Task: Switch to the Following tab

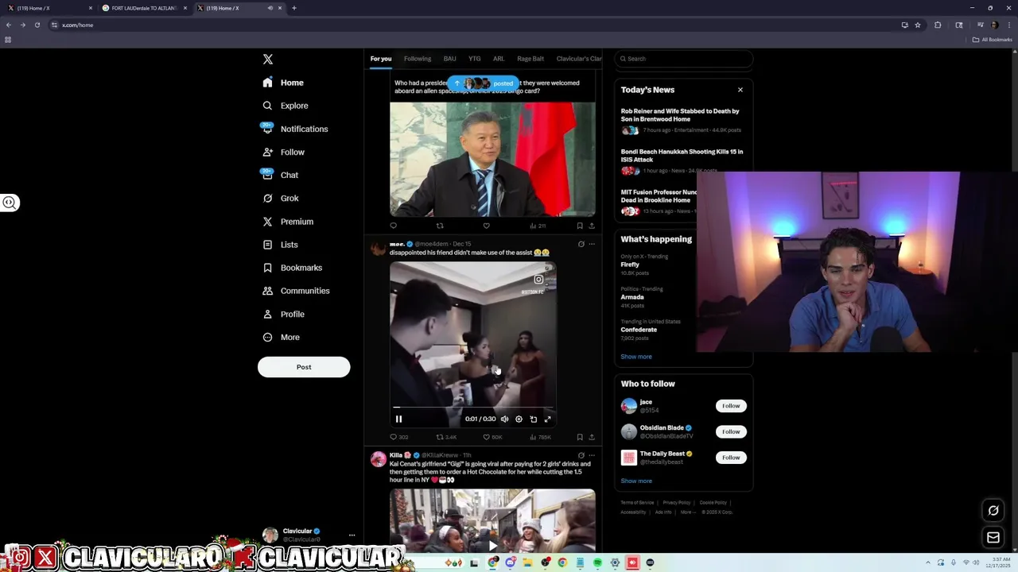Action: tap(418, 59)
